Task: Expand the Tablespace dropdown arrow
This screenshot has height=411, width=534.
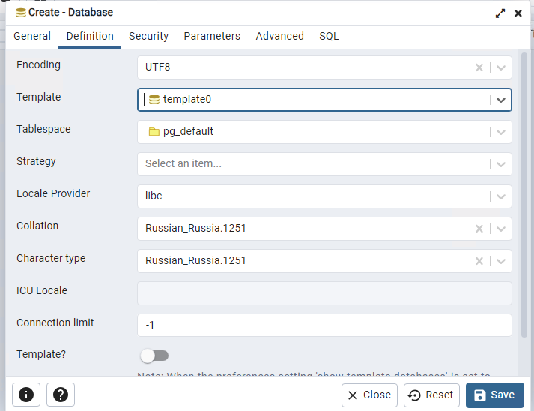Action: [x=500, y=132]
